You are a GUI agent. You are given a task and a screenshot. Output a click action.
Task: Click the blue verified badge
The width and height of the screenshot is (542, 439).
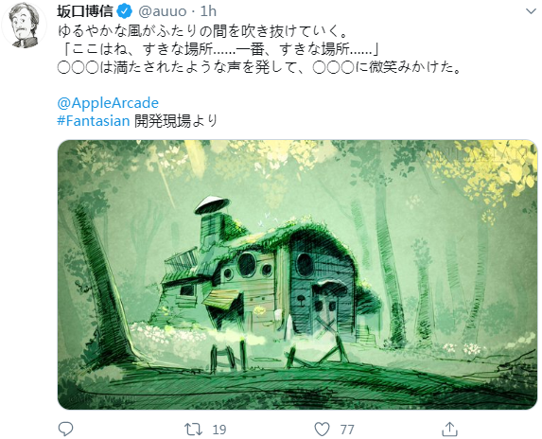(125, 11)
